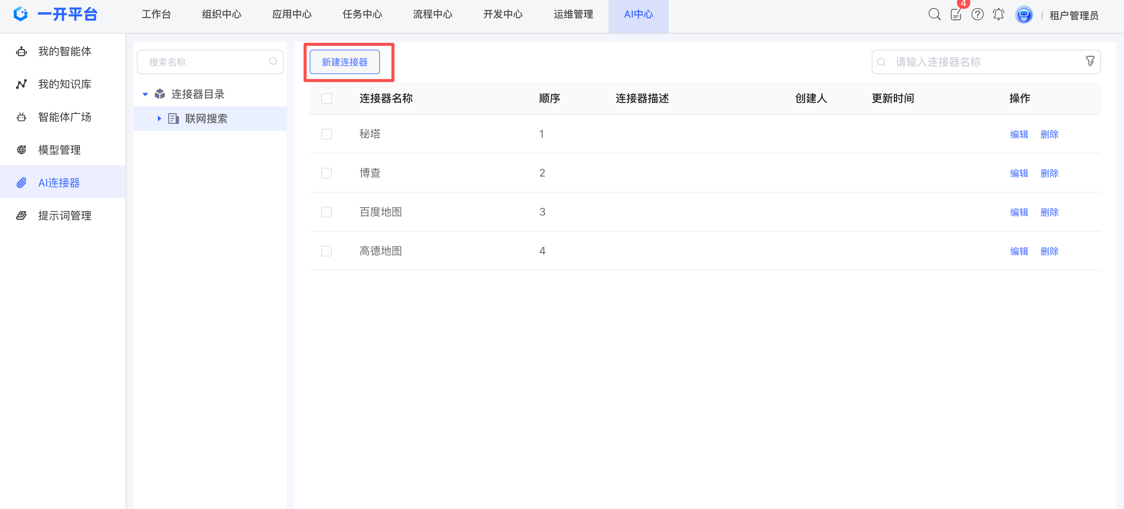Click 编辑 for the 博查 connector
The width and height of the screenshot is (1124, 509).
click(1019, 173)
